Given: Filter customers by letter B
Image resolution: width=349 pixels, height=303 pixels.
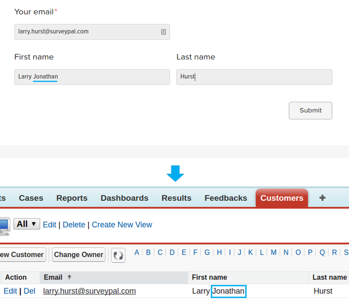Looking at the screenshot, I should point(148,252).
